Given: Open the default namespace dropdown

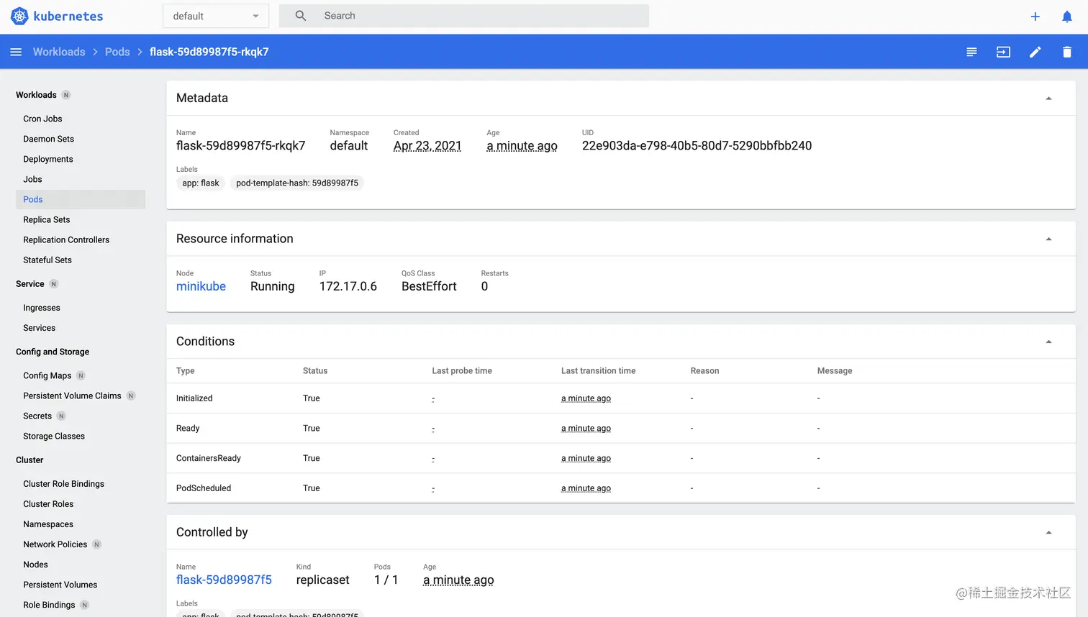Looking at the screenshot, I should pos(216,16).
